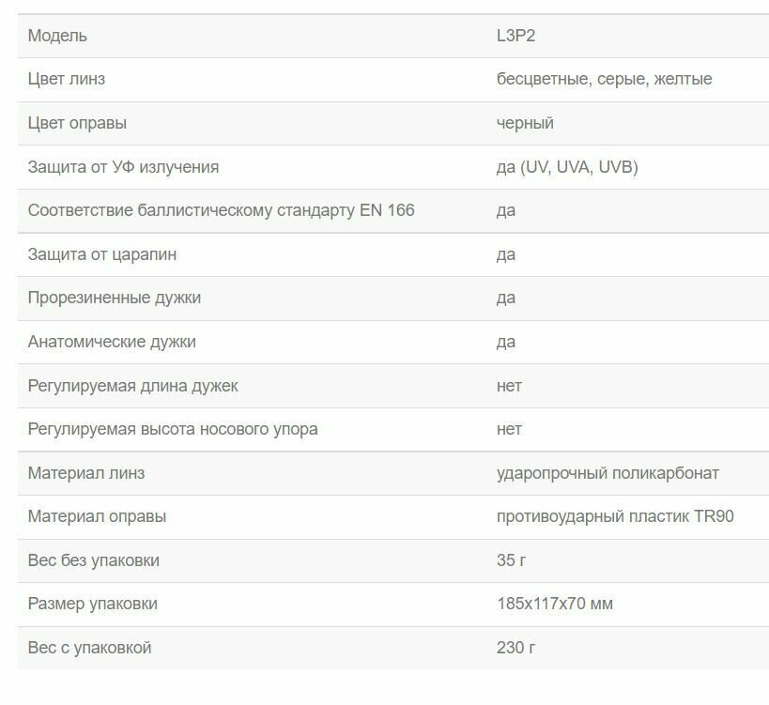Click "Регулируемая длина дужек" label
This screenshot has width=769, height=705.
point(132,386)
